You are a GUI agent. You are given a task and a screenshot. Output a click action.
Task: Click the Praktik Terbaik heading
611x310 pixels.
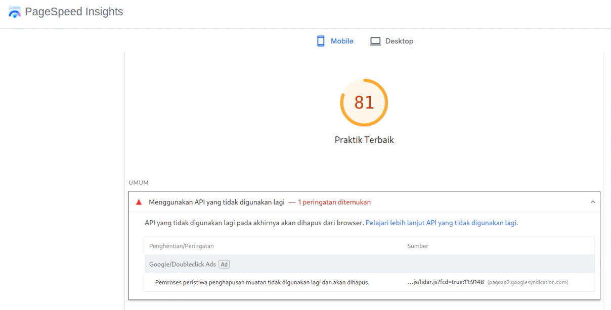tap(364, 140)
